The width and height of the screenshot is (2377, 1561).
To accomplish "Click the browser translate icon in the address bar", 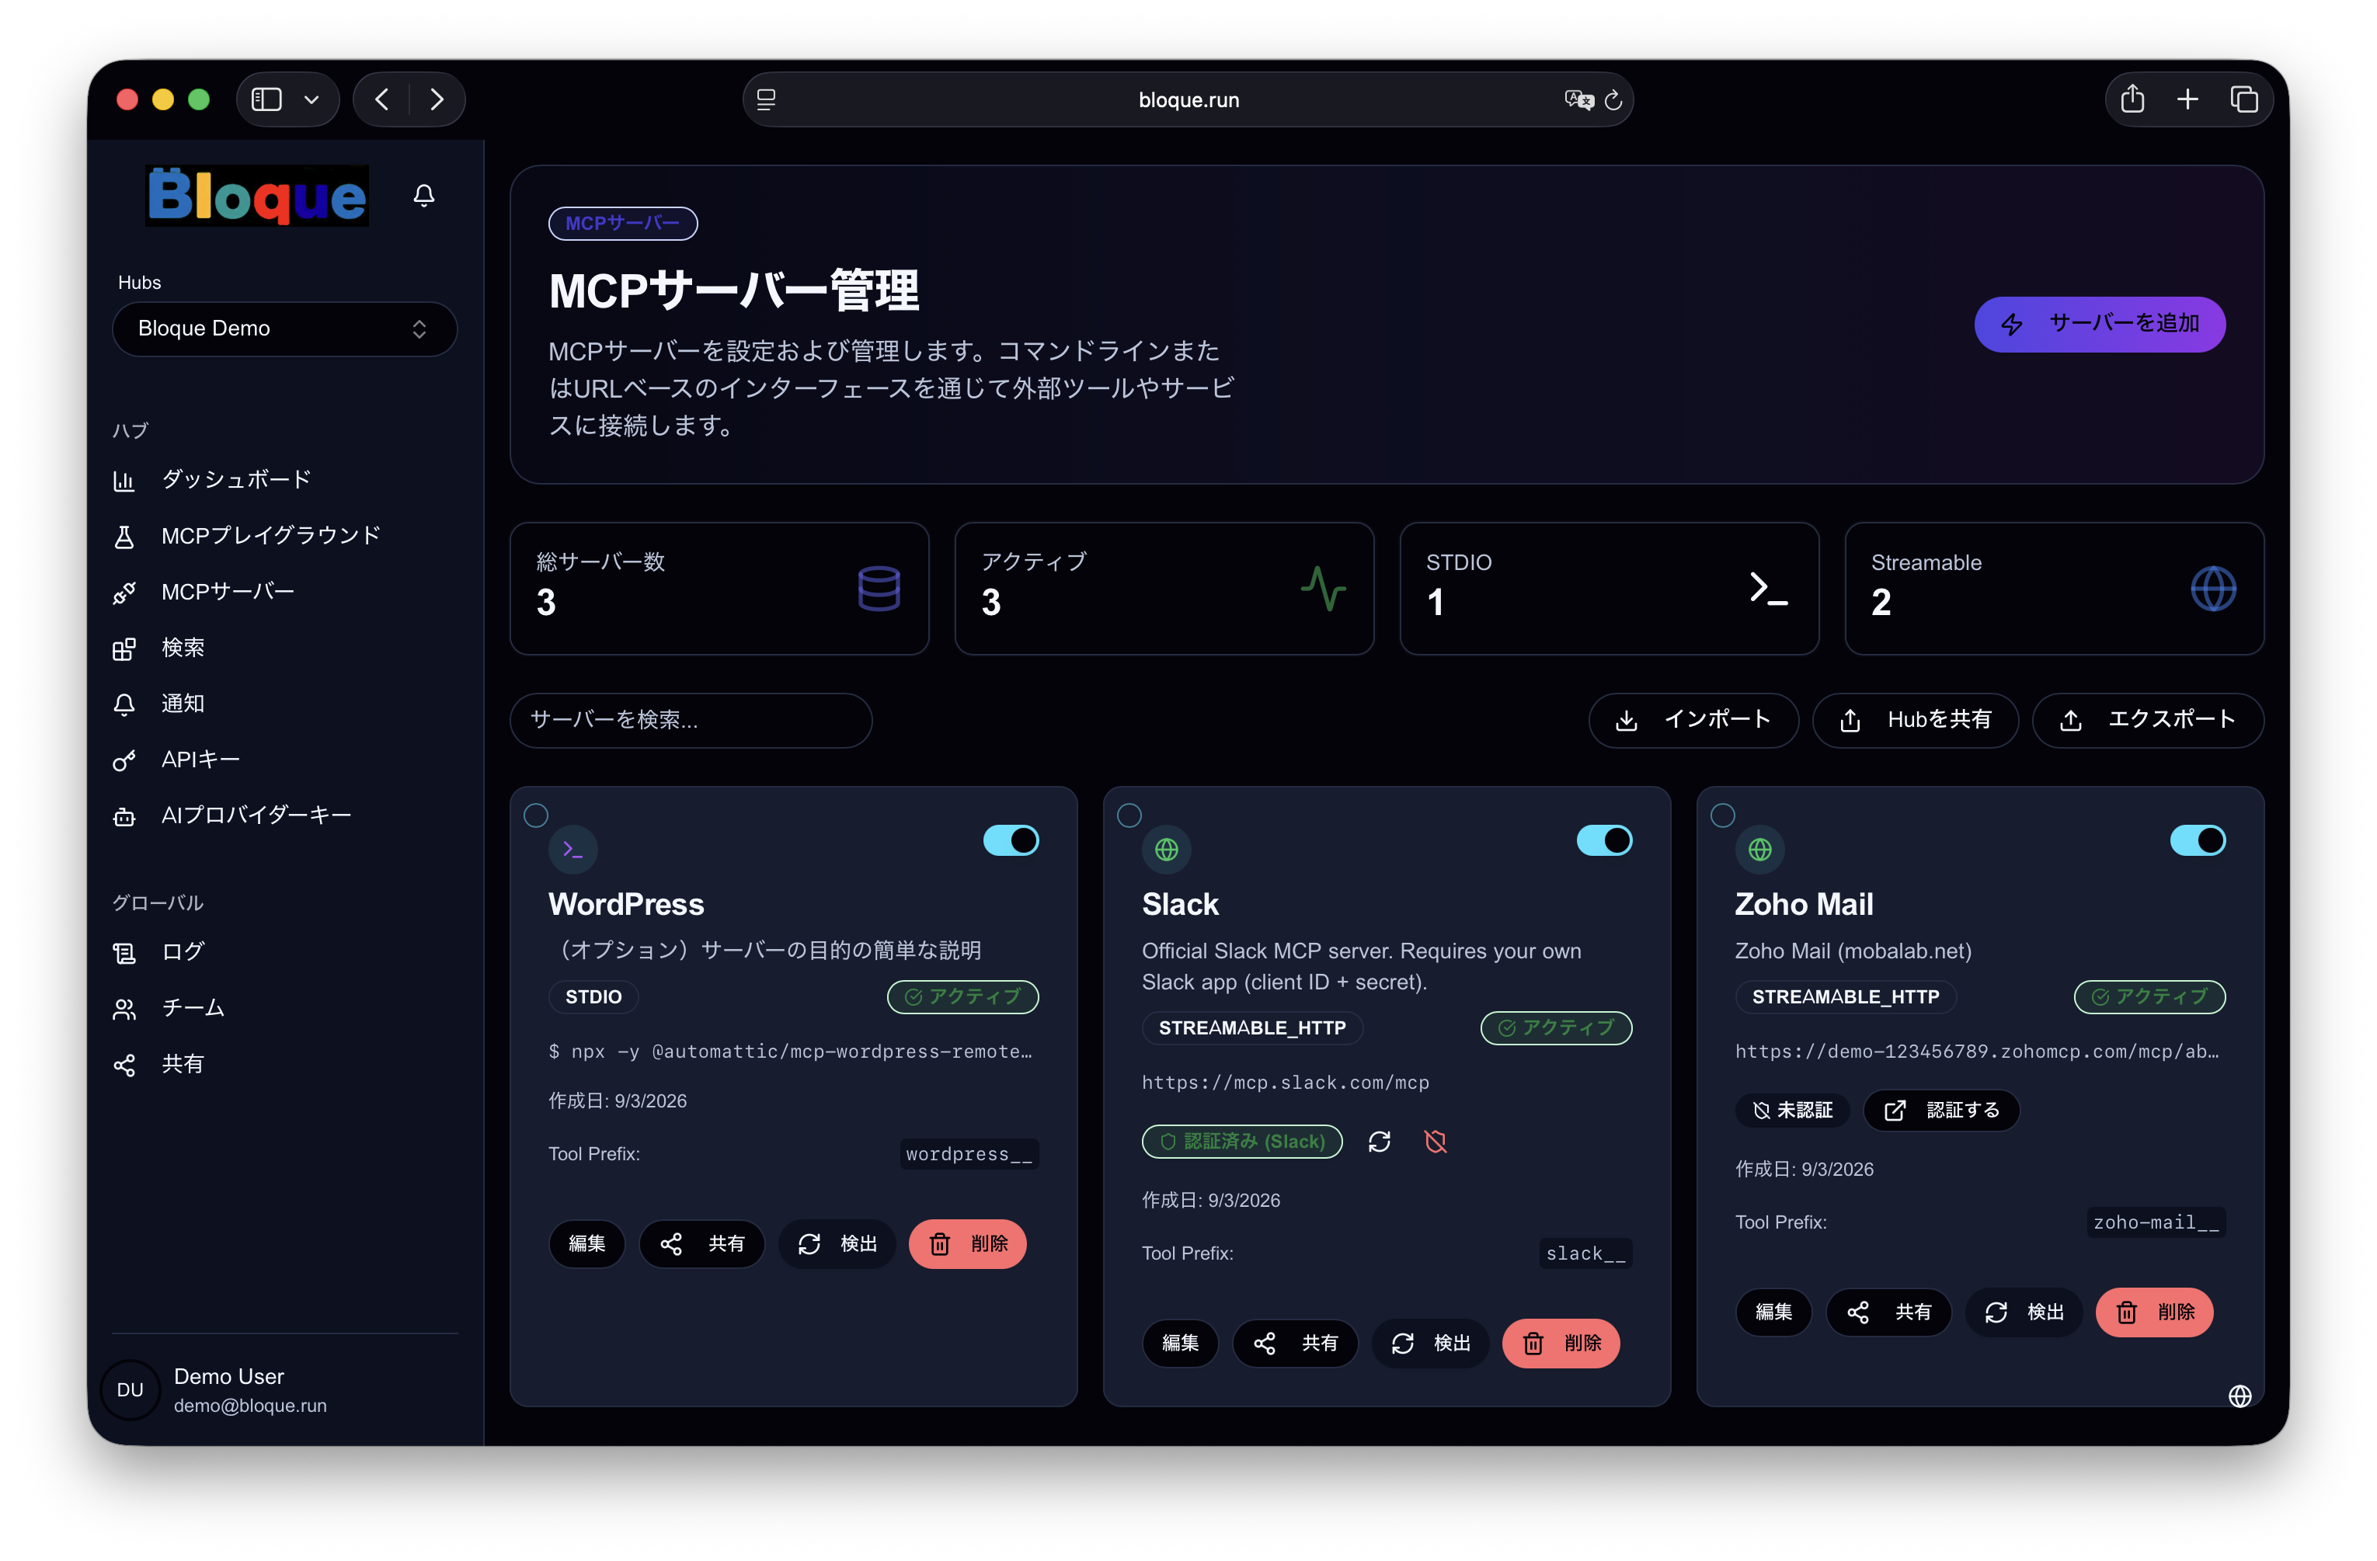I will tap(1577, 100).
